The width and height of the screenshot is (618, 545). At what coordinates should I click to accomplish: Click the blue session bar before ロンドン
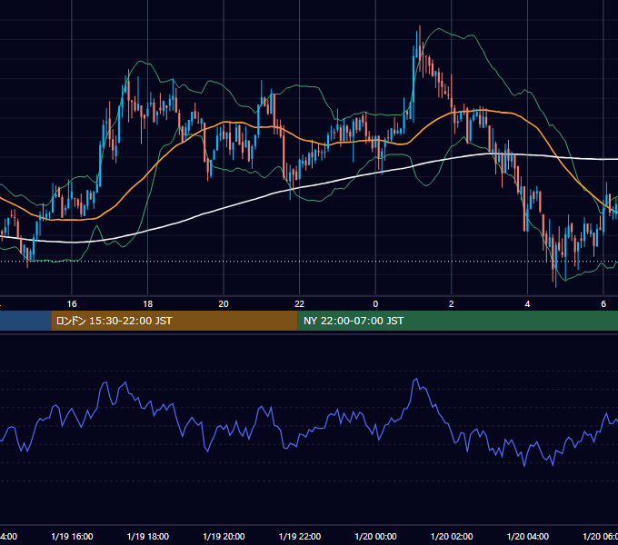[25, 321]
